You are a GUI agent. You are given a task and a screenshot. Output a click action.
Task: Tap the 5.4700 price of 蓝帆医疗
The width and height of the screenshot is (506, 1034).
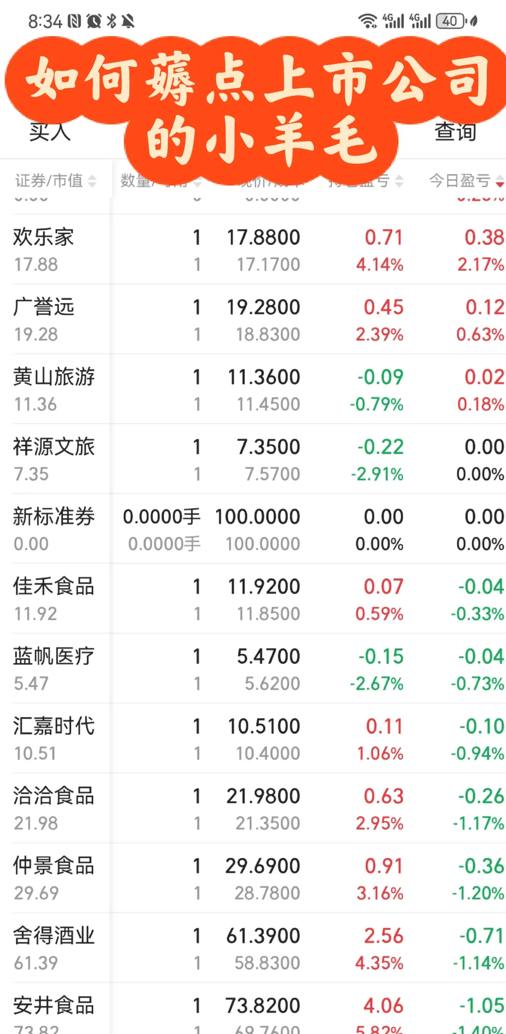pyautogui.click(x=268, y=657)
